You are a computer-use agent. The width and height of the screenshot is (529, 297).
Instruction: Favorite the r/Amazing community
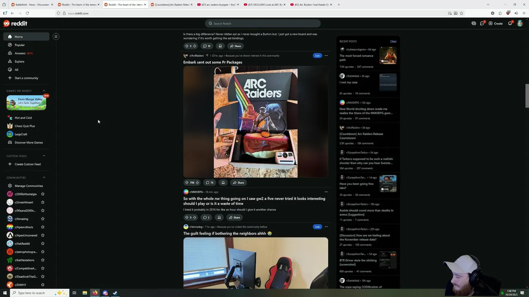tap(43, 219)
